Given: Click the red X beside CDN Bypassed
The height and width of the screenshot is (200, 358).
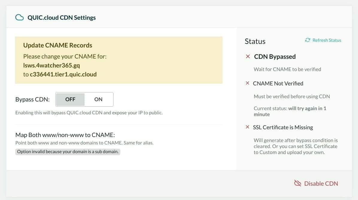Looking at the screenshot, I should (x=248, y=56).
